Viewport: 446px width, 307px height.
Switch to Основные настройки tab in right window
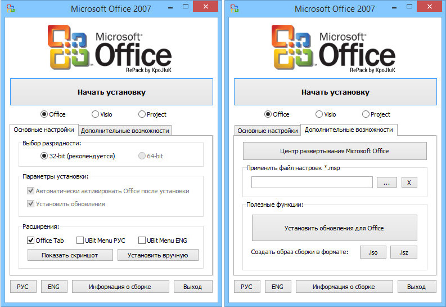267,131
